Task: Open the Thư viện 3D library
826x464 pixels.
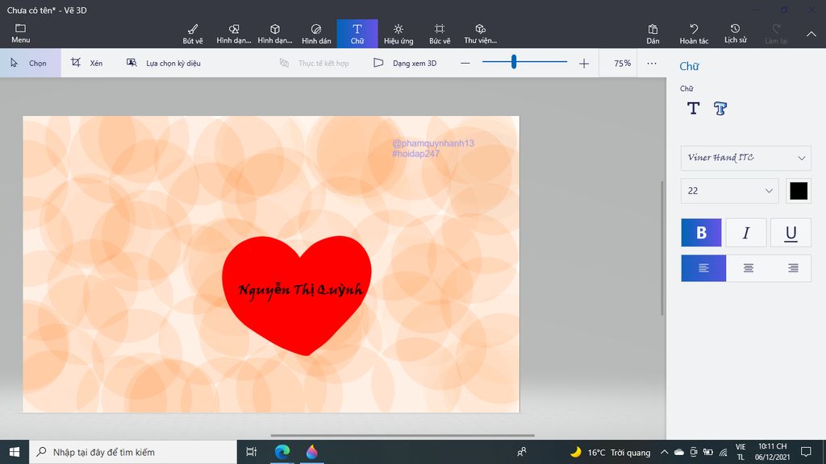Action: [x=481, y=34]
